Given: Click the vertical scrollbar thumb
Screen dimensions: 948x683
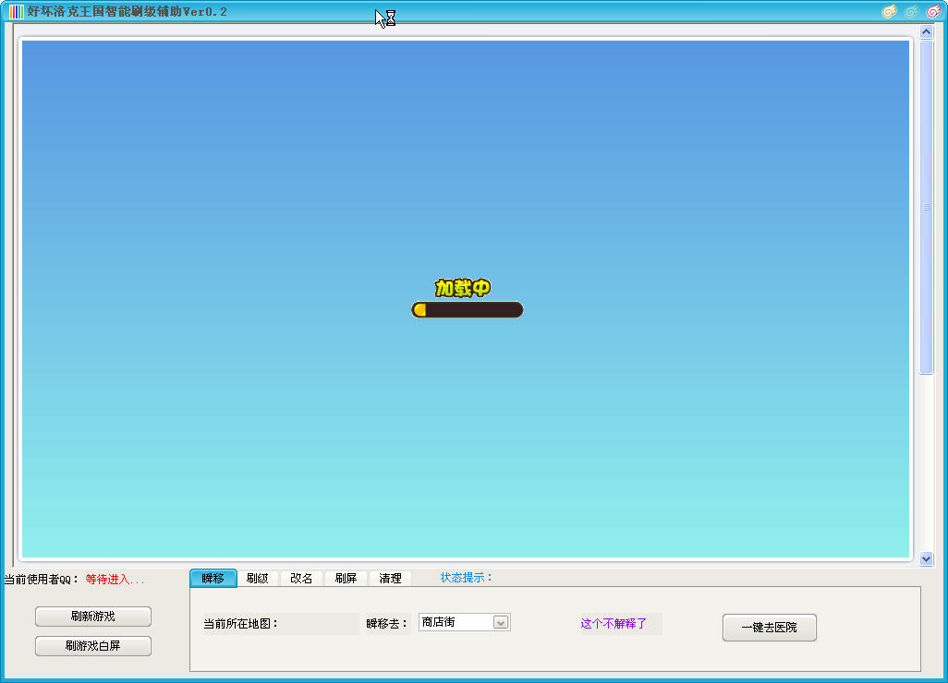Looking at the screenshot, I should (926, 207).
